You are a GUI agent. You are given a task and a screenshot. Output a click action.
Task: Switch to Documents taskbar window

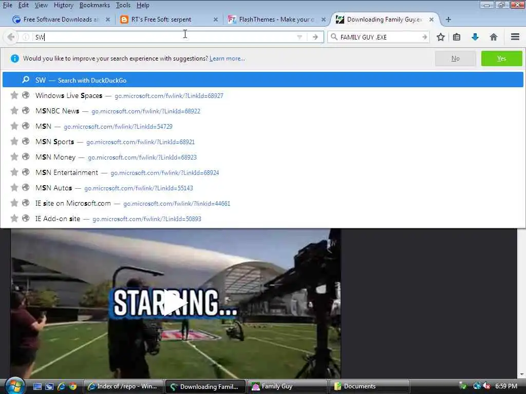pyautogui.click(x=370, y=386)
